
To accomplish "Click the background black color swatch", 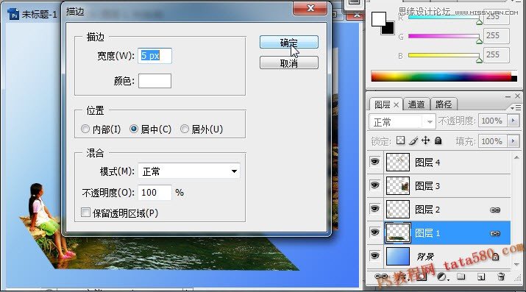I will click(388, 29).
